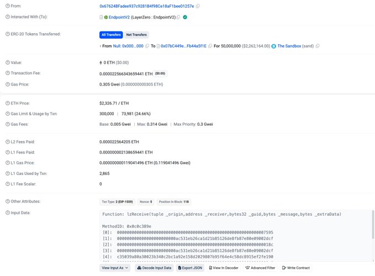Screen dimensions: 375x276
Task: Expand the token transfer row arrow before From
Action: point(100,46)
